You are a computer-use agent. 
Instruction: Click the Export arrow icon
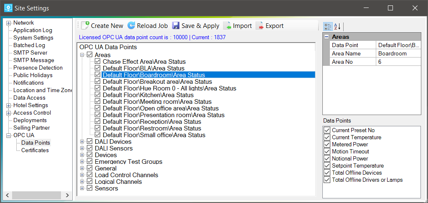pos(260,25)
